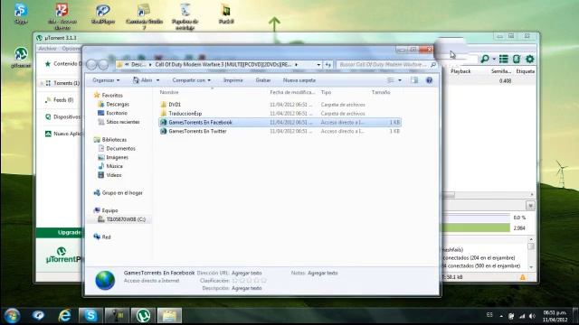Open Windows Start menu
Viewport: 579px width, 325px height.
[x=12, y=316]
